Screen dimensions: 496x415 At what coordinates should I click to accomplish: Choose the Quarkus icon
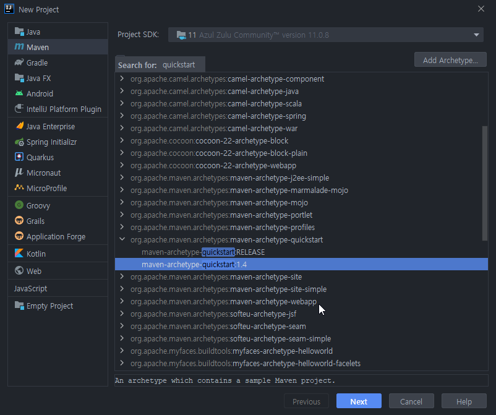point(19,157)
